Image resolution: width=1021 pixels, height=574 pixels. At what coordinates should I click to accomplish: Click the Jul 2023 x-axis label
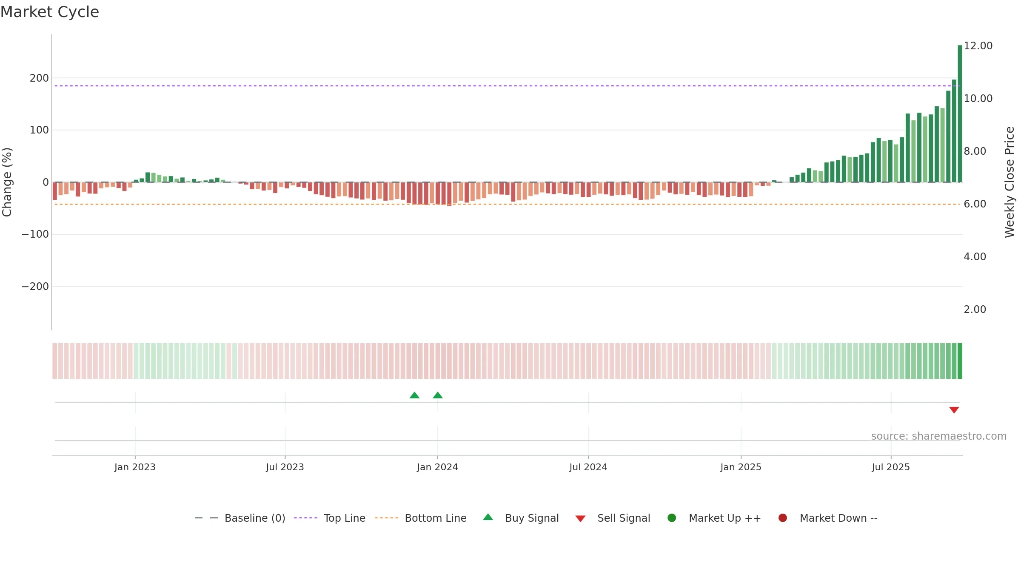[x=285, y=467]
